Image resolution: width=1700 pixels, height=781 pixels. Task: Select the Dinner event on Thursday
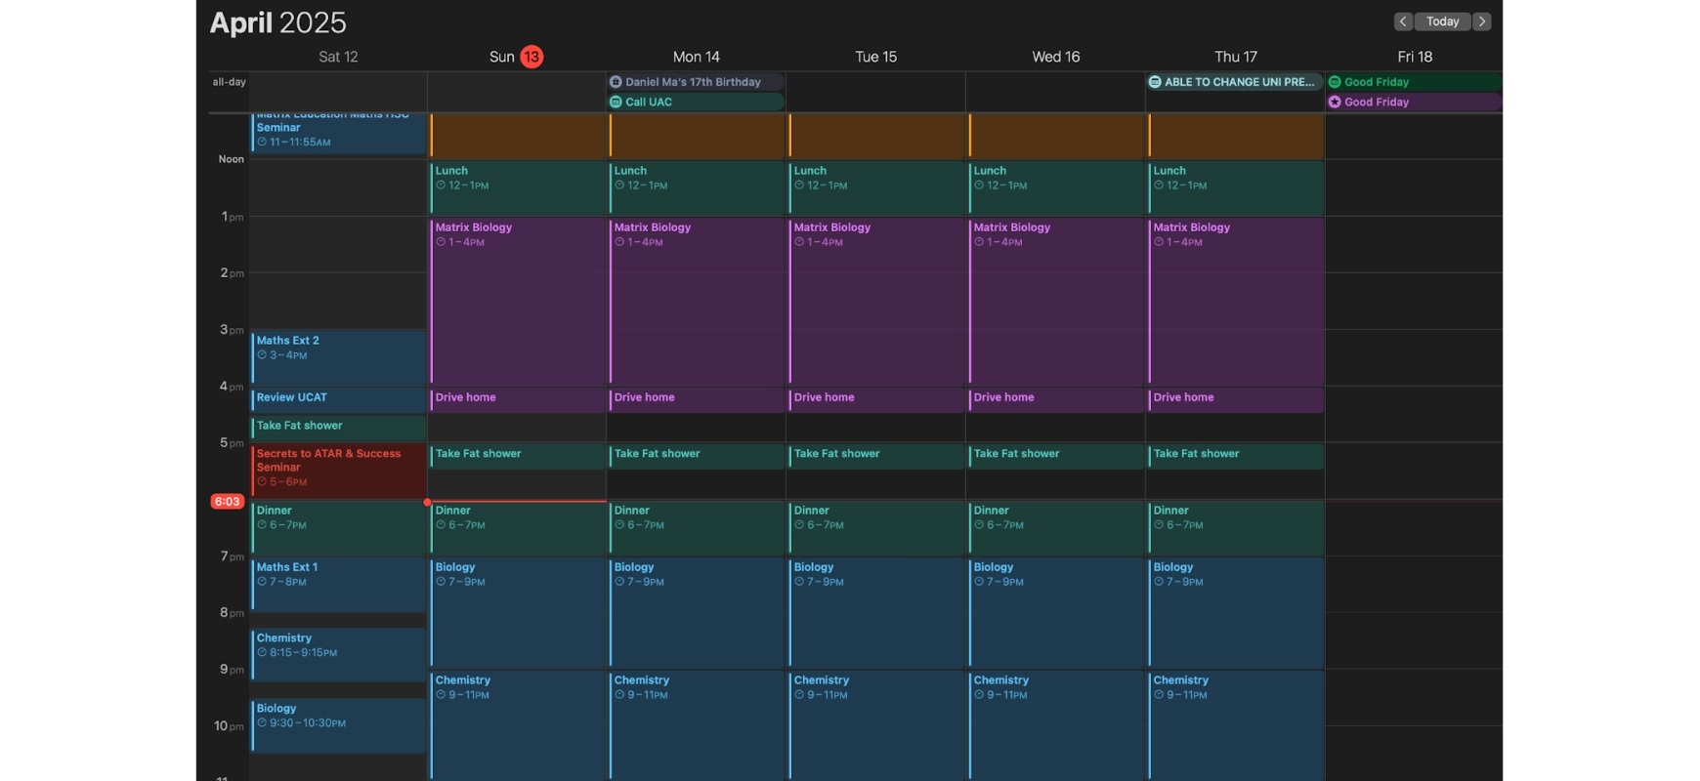1236,527
